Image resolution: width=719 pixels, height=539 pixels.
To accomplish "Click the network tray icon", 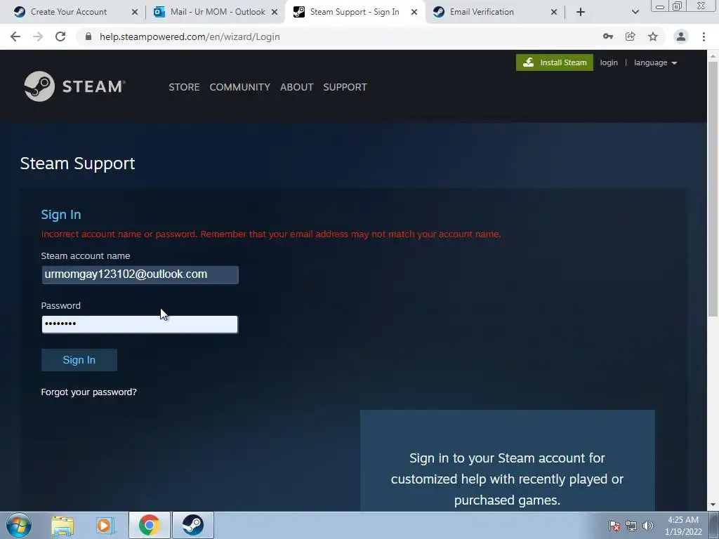I will [x=631, y=526].
